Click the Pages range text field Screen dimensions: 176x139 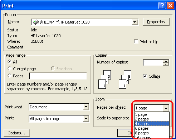tap(58, 76)
